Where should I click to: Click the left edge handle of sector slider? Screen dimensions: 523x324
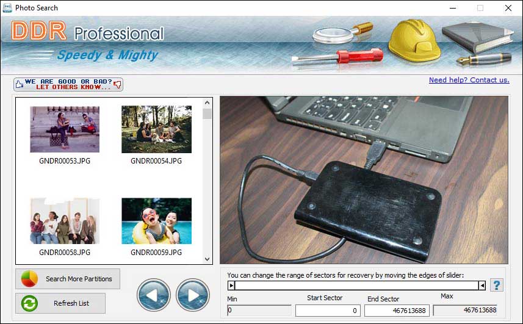tap(231, 286)
